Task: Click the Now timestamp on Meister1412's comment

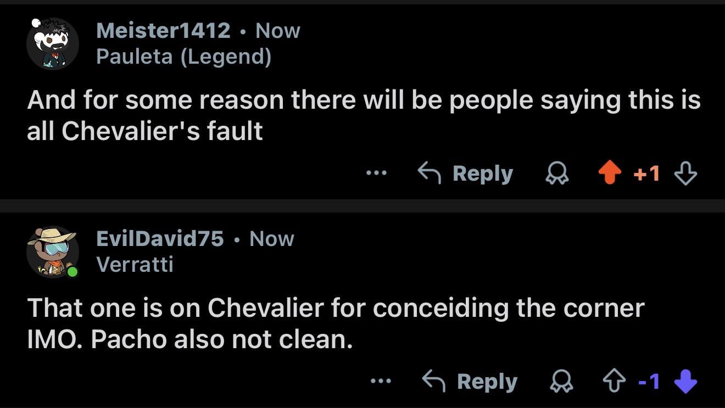Action: coord(278,31)
